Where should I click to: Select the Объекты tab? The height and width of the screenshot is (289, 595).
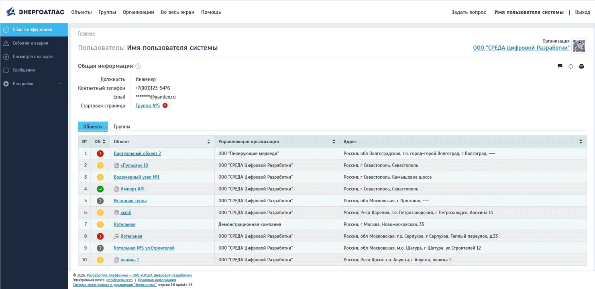click(x=93, y=126)
